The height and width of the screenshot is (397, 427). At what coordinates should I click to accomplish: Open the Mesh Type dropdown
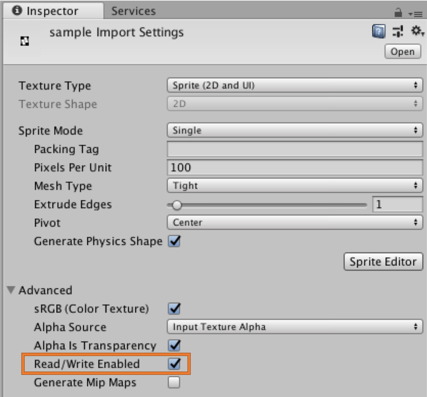[295, 186]
